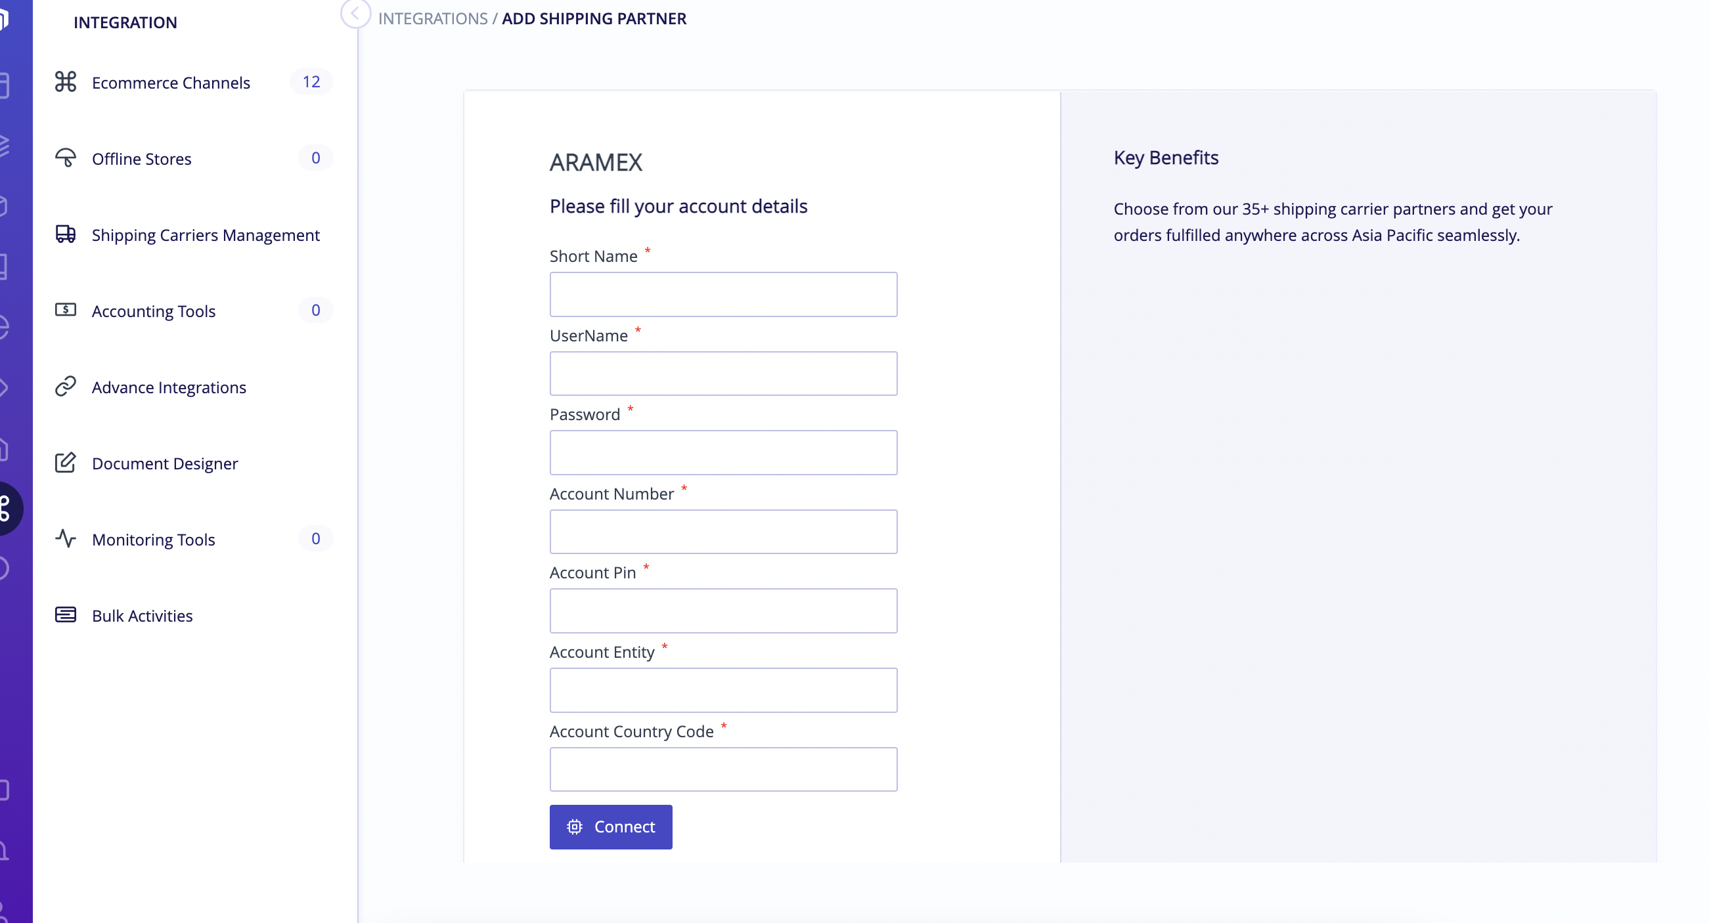1709x923 pixels.
Task: Click the Accounting Tools dollar-bill icon
Action: pos(66,310)
